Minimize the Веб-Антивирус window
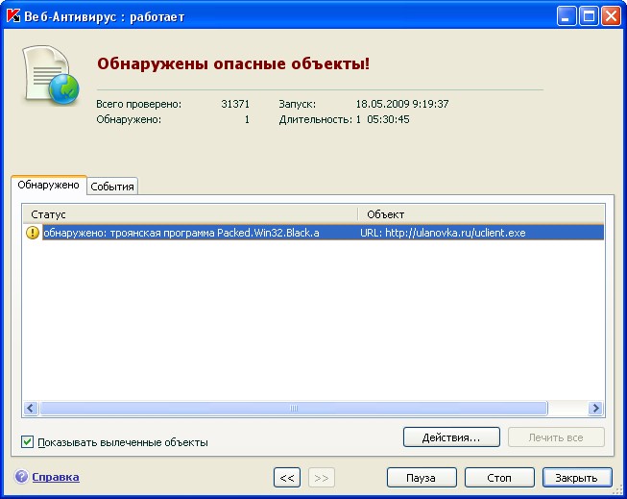 point(567,15)
